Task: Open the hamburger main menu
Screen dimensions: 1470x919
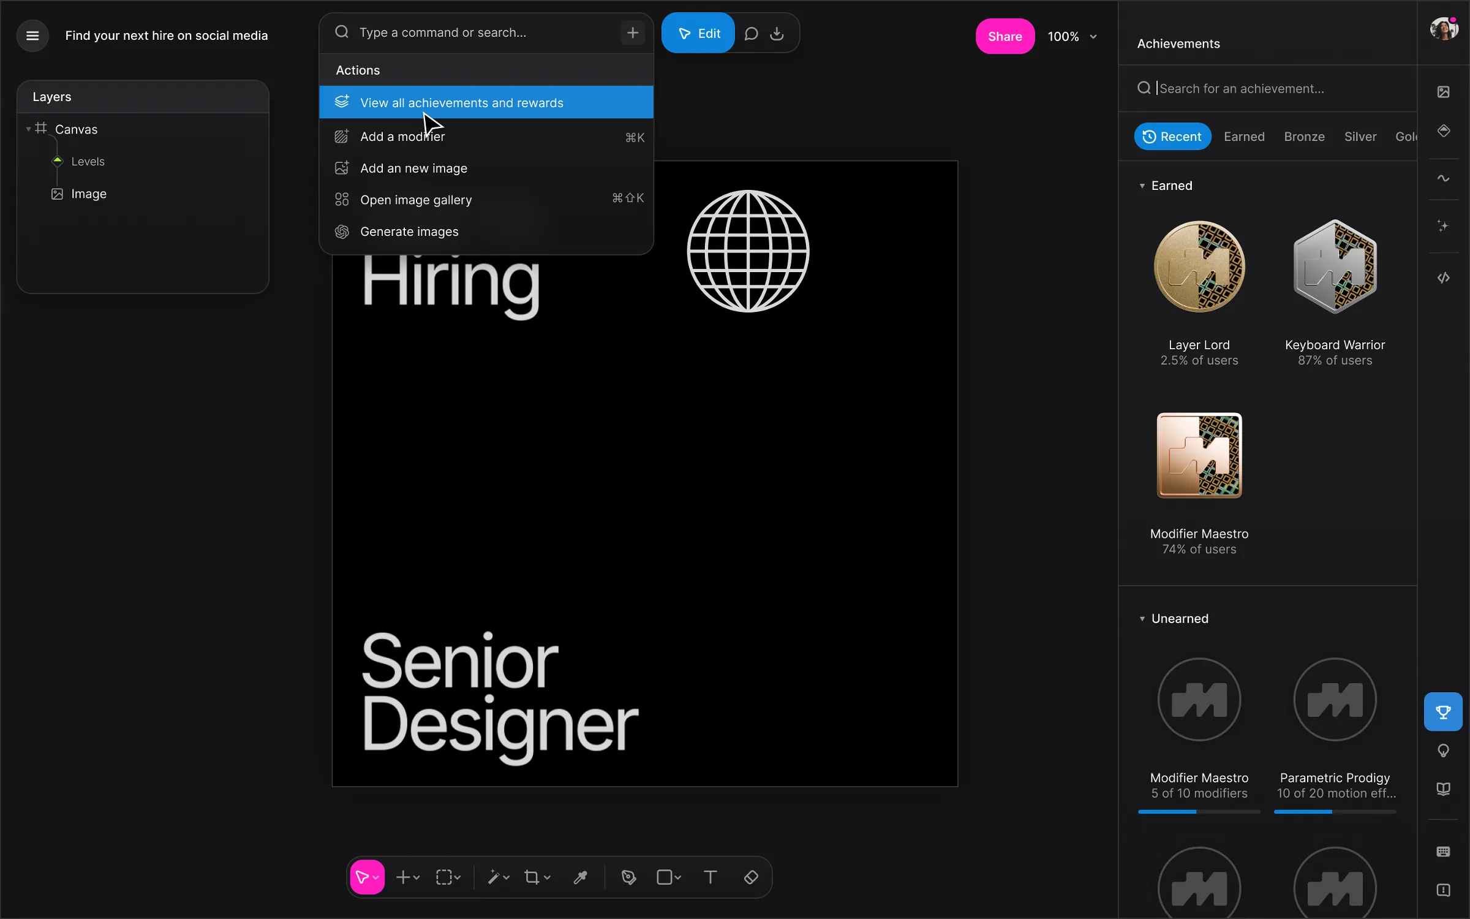Action: tap(32, 36)
